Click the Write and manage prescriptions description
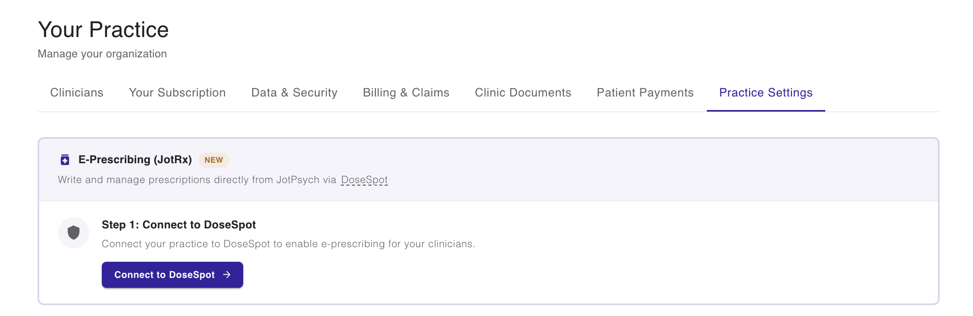Image resolution: width=973 pixels, height=316 pixels. pyautogui.click(x=197, y=180)
